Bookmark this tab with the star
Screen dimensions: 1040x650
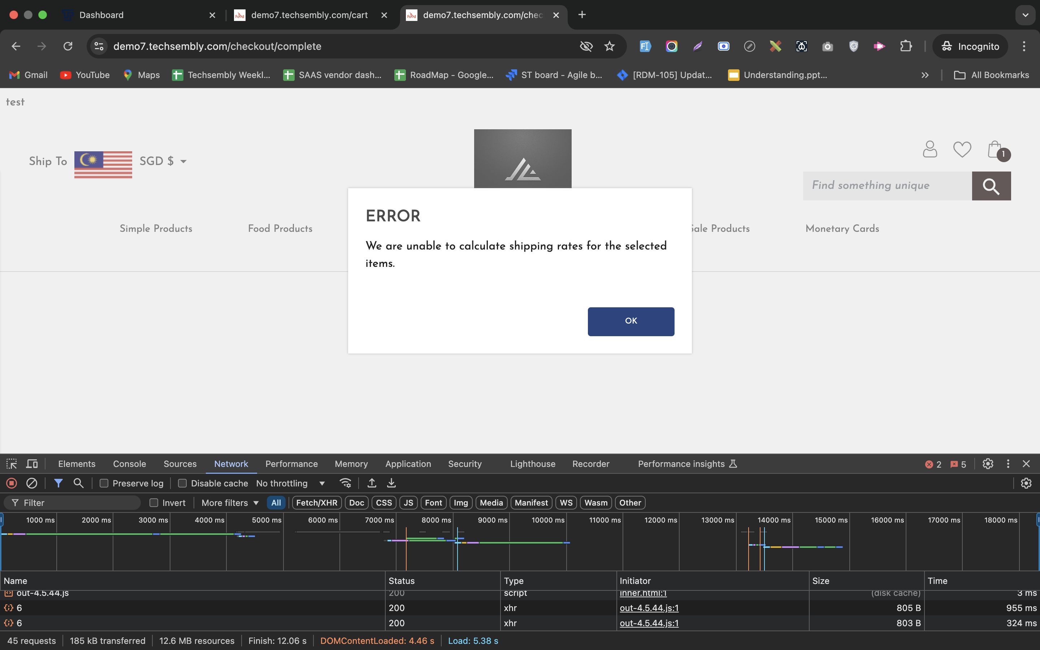point(610,46)
